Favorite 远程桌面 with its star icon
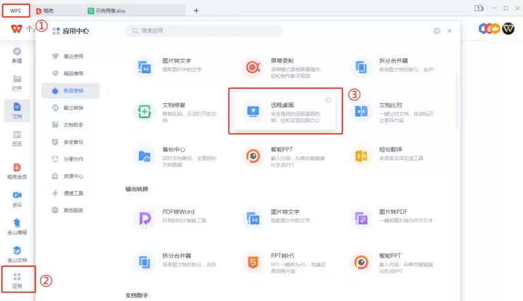This screenshot has height=301, width=523. (x=328, y=100)
